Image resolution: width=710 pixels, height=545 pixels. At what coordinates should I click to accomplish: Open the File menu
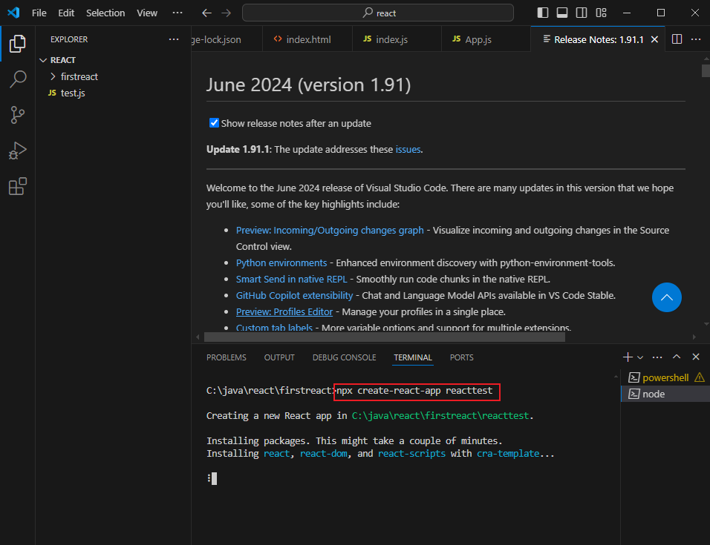39,13
